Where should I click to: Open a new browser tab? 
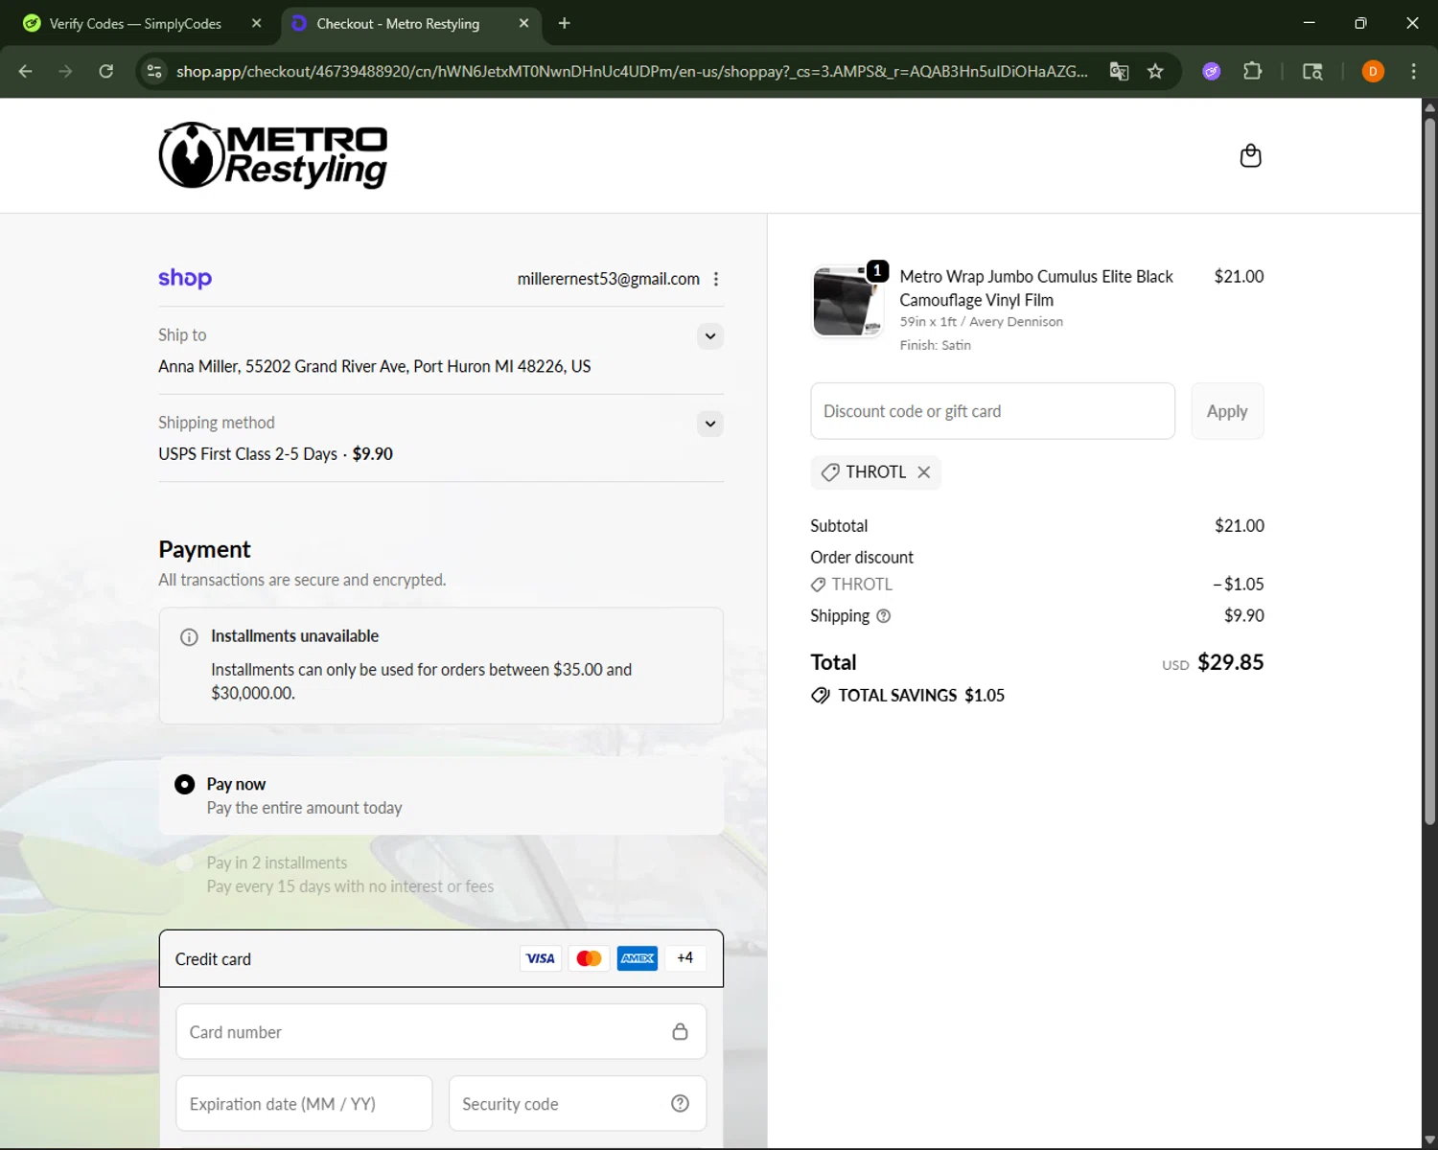[564, 23]
